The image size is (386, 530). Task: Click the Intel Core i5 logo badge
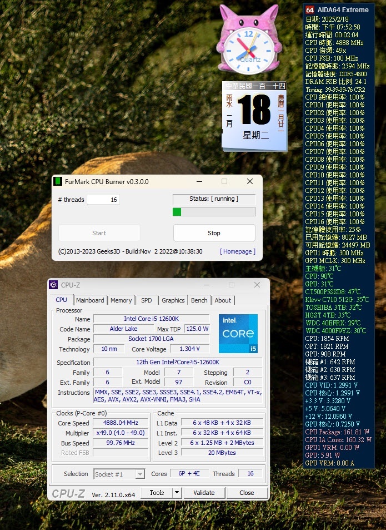click(238, 333)
